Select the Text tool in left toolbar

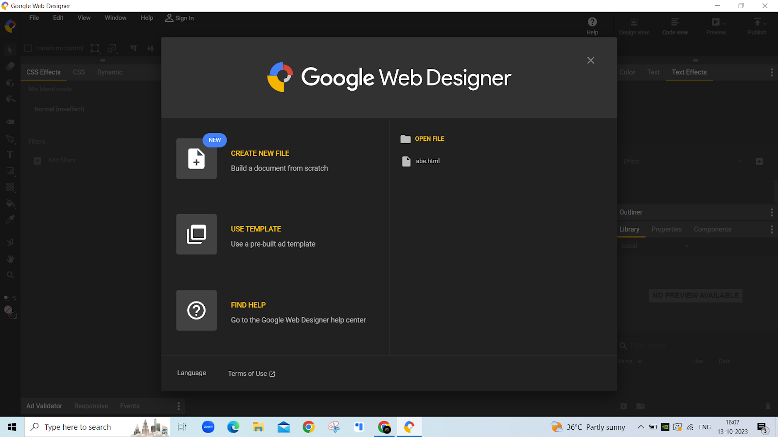(10, 155)
